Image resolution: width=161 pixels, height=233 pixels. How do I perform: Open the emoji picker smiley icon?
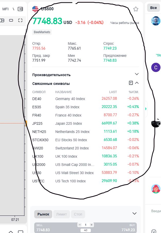point(154,231)
